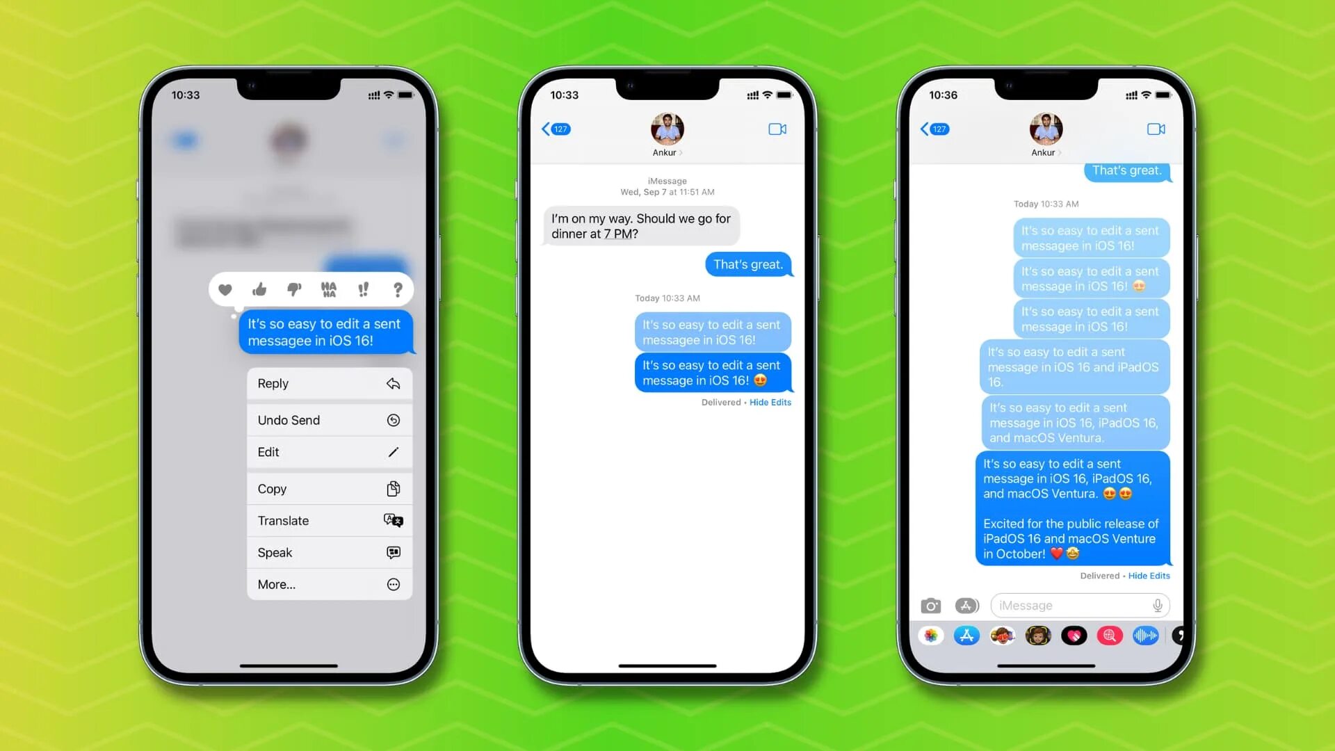The image size is (1335, 751).
Task: Select Edit from the context menu
Action: tap(325, 452)
